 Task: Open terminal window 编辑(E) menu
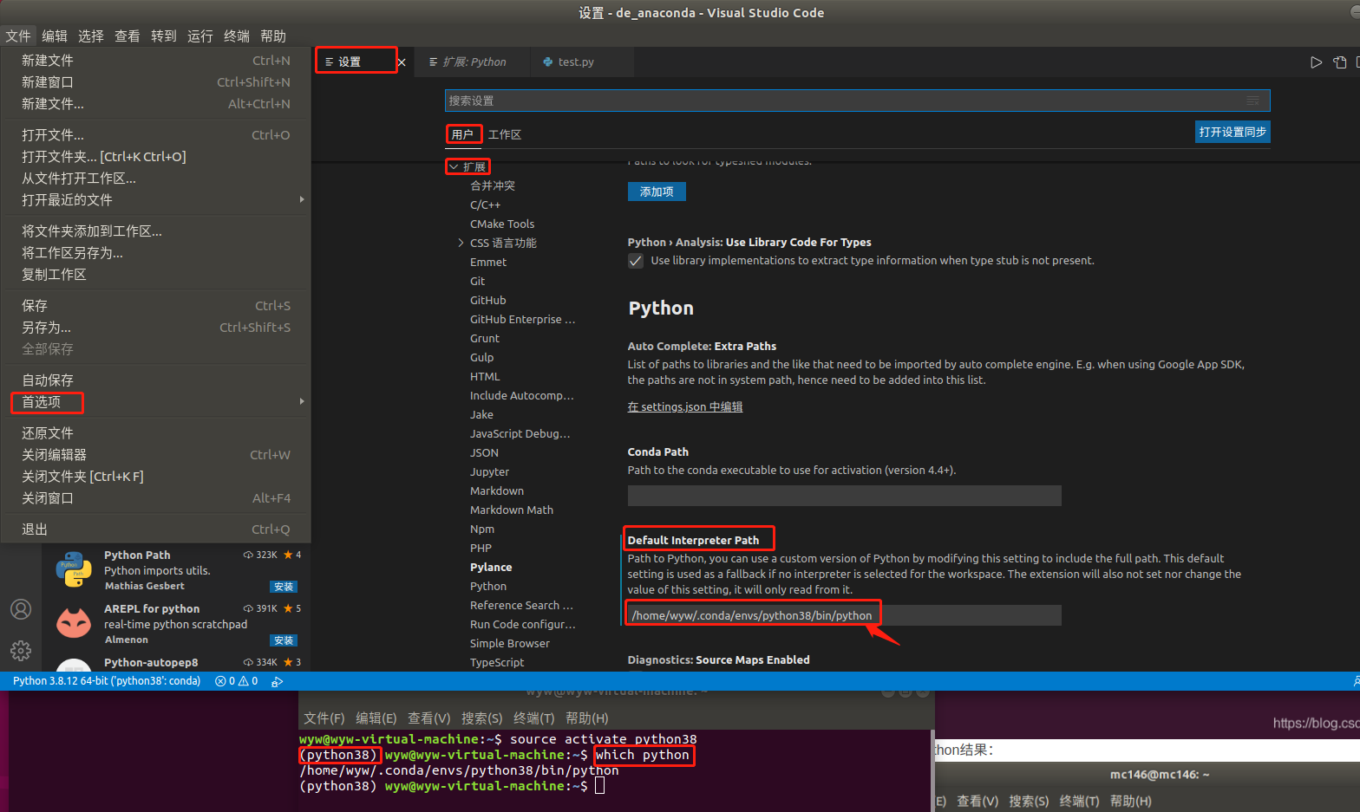click(376, 718)
